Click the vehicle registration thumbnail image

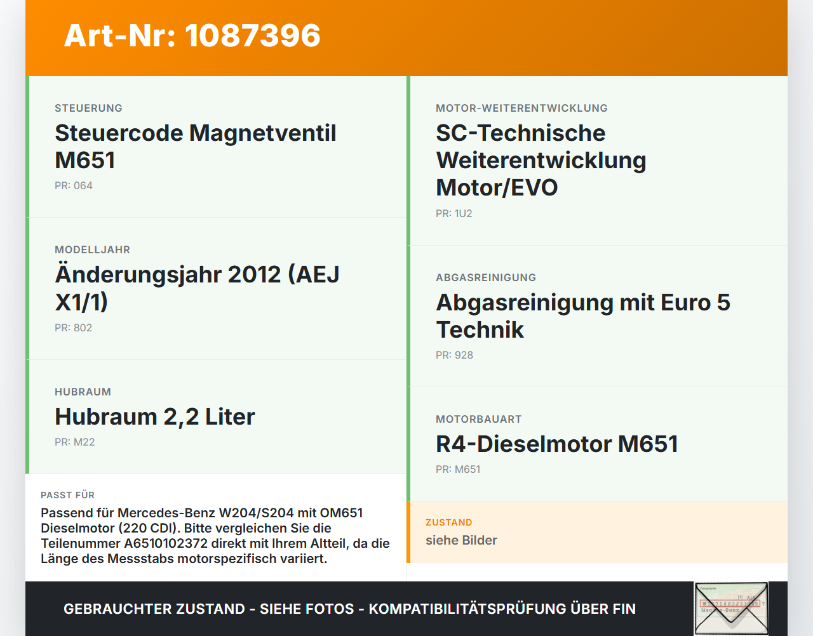coord(731,608)
